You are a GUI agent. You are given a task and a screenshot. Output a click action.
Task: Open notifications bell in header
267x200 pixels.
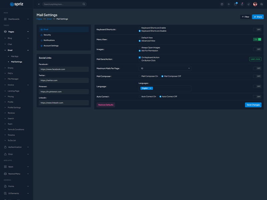click(x=242, y=4)
